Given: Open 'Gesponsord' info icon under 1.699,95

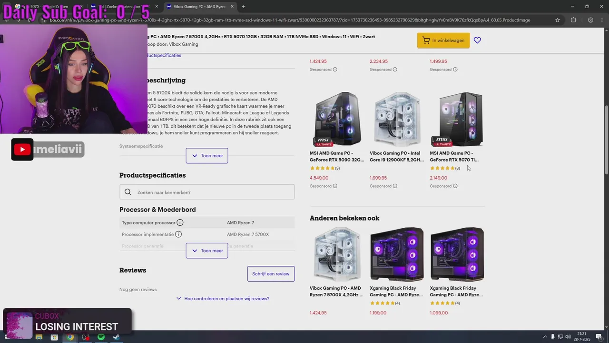Looking at the screenshot, I should tap(395, 186).
